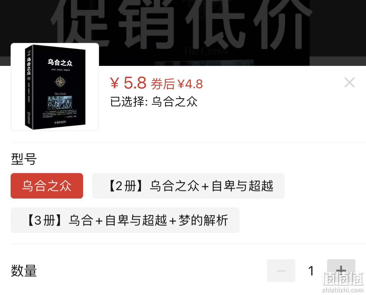366x295 pixels.
Task: Tap the ¥5.8 price text
Action: [x=128, y=83]
